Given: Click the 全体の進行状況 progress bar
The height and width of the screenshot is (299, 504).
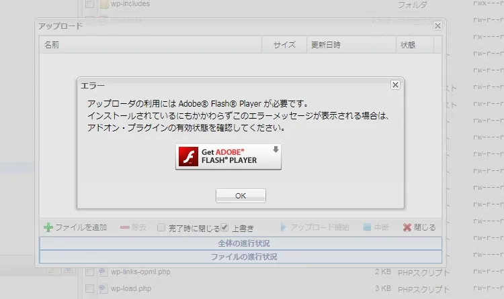Looking at the screenshot, I should (241, 243).
